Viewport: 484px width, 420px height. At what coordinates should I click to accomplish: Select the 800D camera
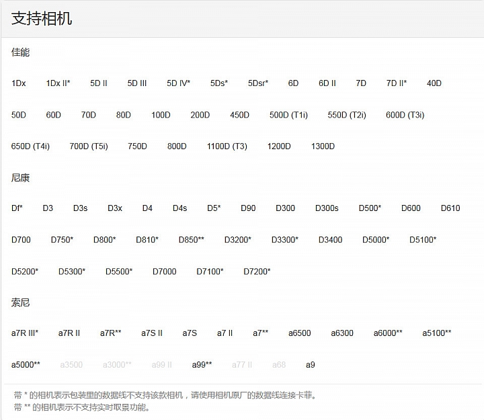177,146
